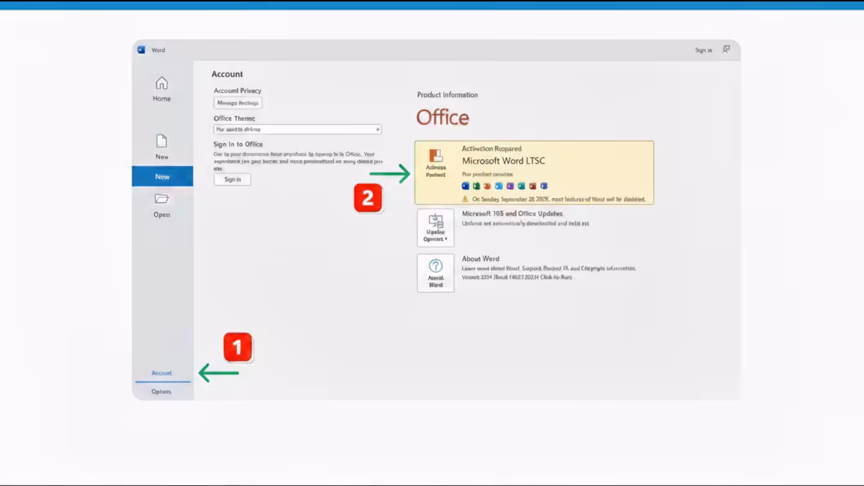This screenshot has height=486, width=864.
Task: Click the red Office logo text
Action: [443, 117]
